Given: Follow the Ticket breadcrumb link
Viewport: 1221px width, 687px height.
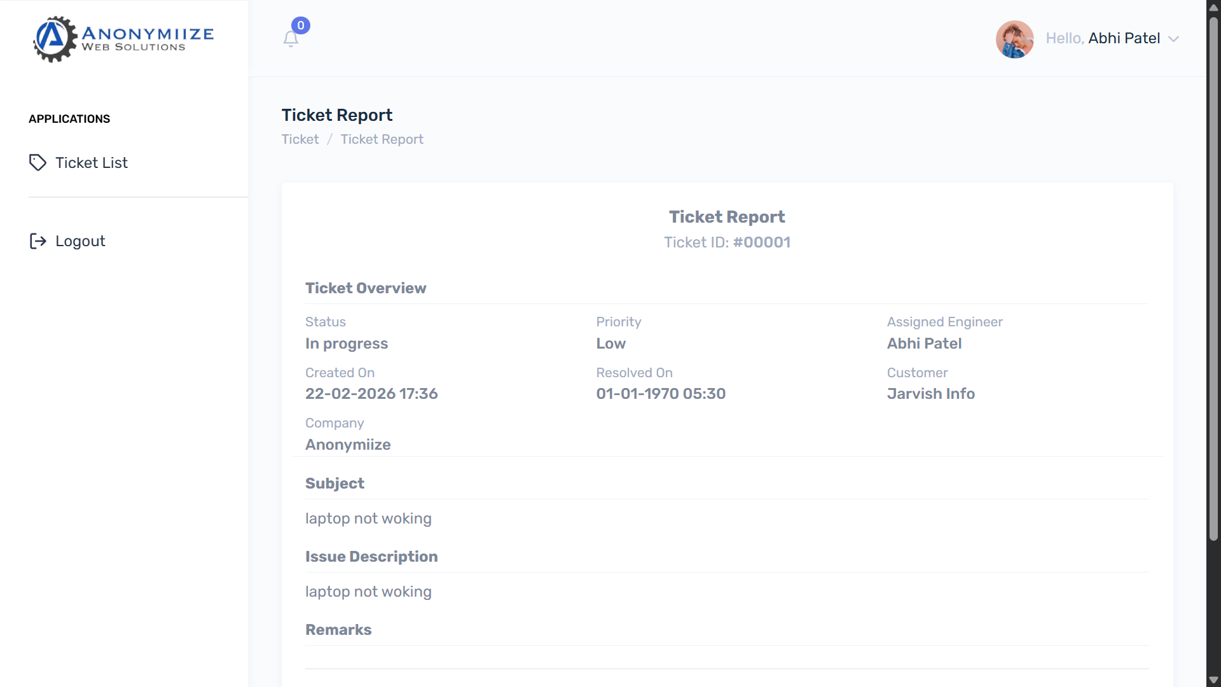Looking at the screenshot, I should (300, 139).
